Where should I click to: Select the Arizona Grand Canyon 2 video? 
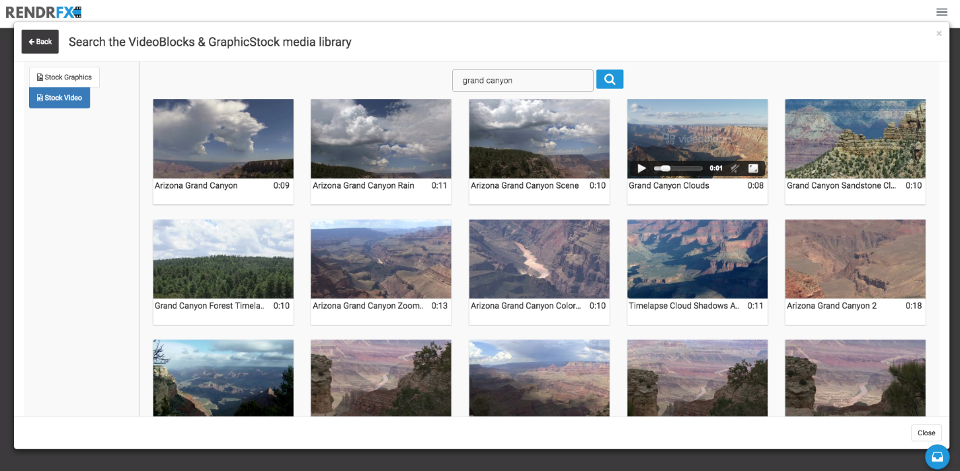855,259
